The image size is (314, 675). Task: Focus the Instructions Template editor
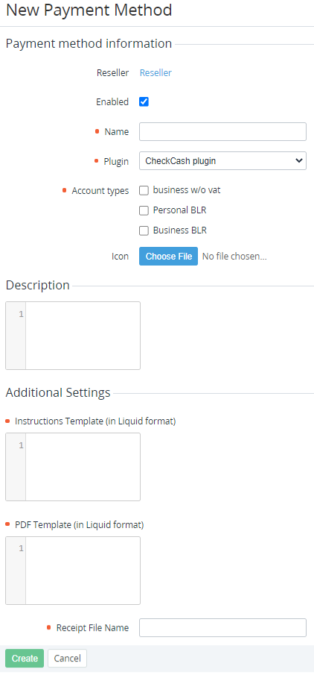click(83, 467)
